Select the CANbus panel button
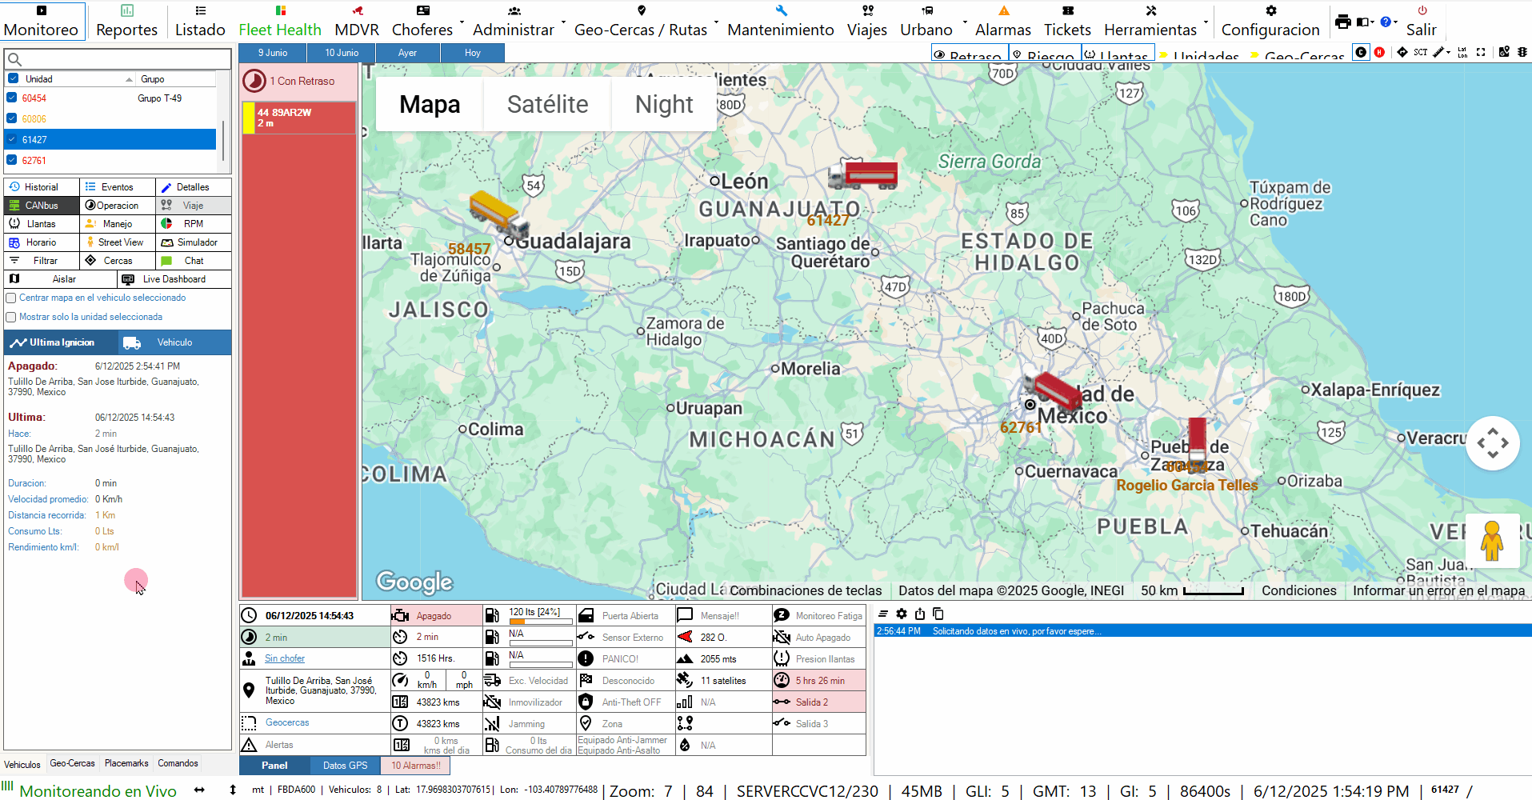 point(42,206)
